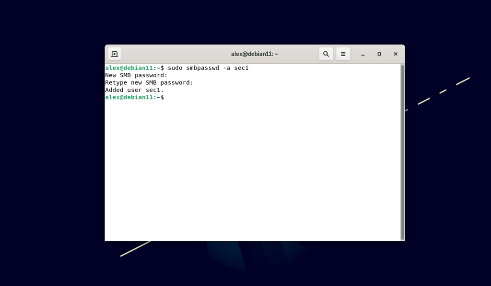This screenshot has width=491, height=286.
Task: Click the -a flag in the command
Action: pyautogui.click(x=227, y=68)
